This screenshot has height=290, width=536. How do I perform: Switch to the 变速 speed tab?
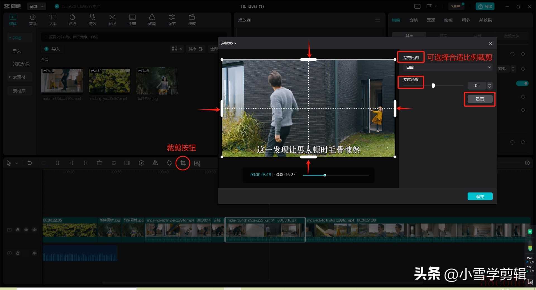pyautogui.click(x=431, y=20)
